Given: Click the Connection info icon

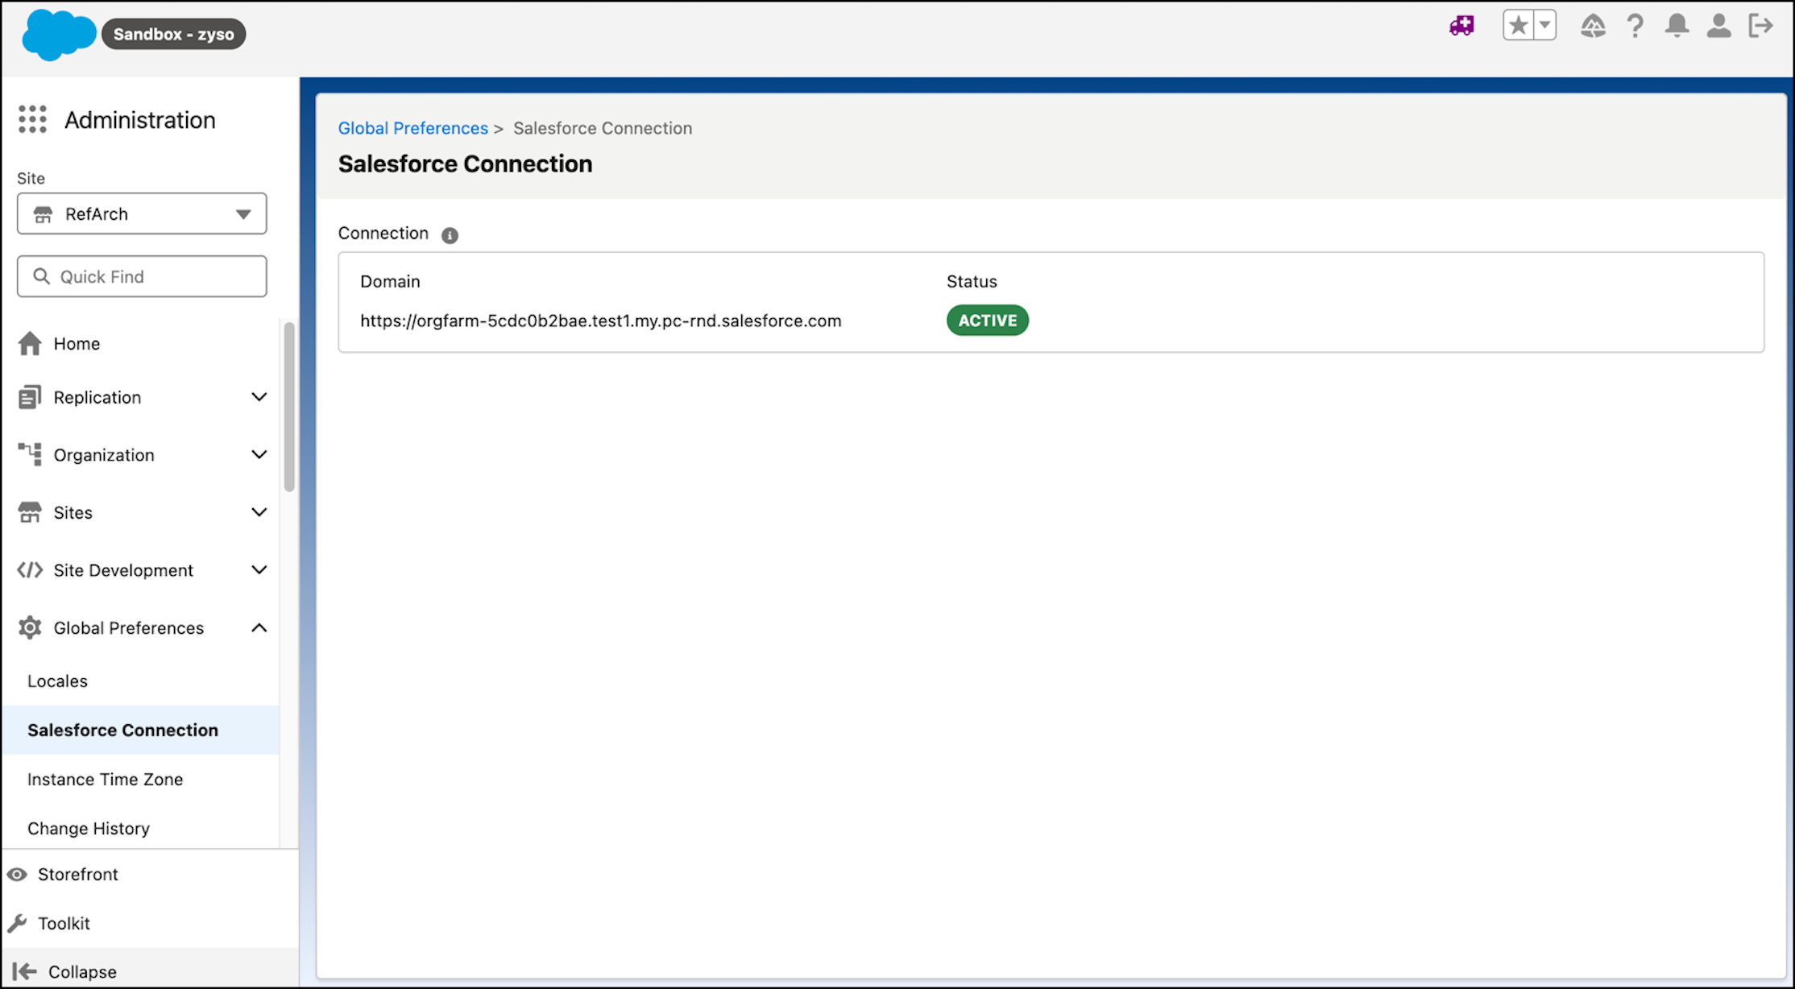Looking at the screenshot, I should pos(450,235).
